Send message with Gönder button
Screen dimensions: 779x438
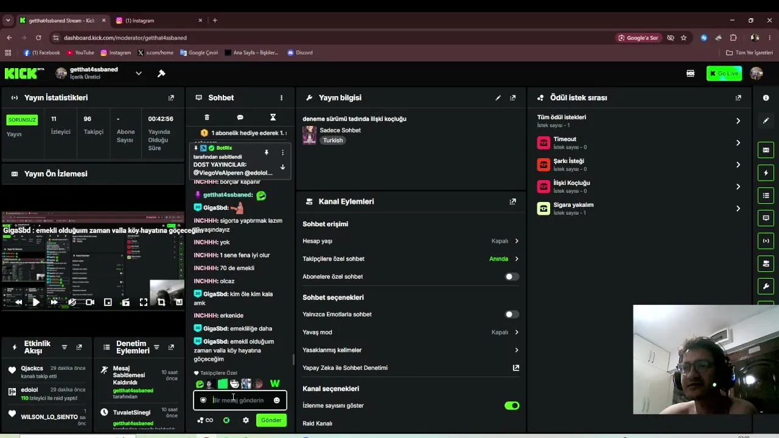[x=271, y=420]
